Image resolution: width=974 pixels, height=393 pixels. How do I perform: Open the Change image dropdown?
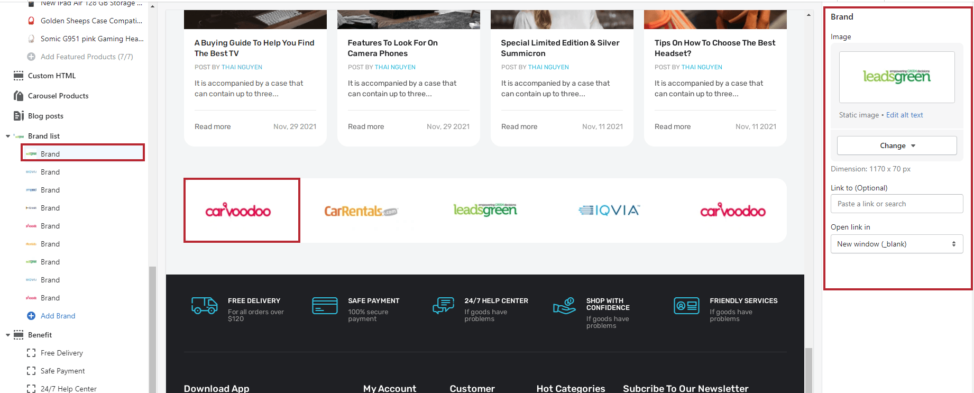pos(897,145)
